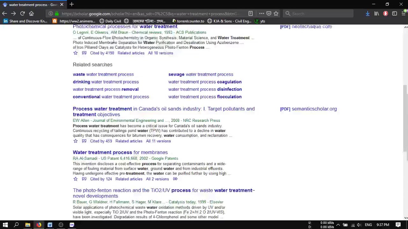Show hidden system tray icons
Image resolution: width=408 pixels, height=229 pixels.
[x=338, y=225]
